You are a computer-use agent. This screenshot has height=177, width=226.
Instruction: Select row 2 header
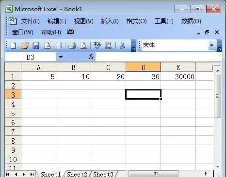(x=13, y=86)
